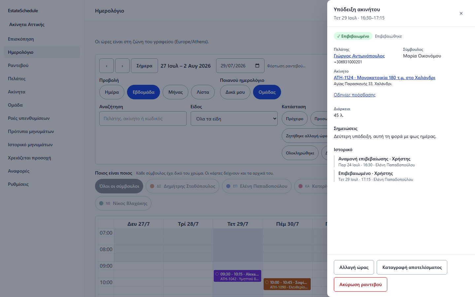The width and height of the screenshot is (475, 297).
Task: Click the Επιβεβαιωμένο status badge
Action: 353,36
